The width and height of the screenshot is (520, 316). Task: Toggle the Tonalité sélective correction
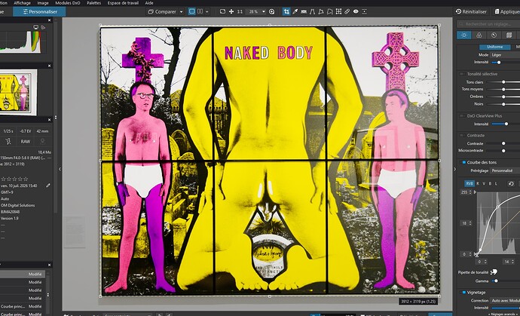(x=463, y=74)
